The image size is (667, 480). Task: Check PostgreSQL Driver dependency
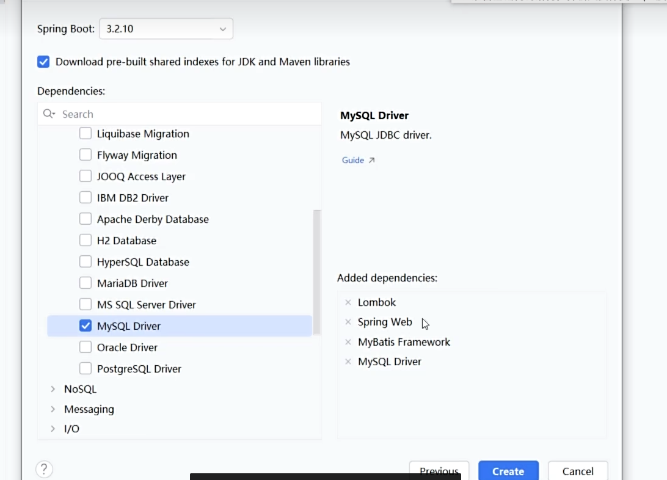[86, 369]
